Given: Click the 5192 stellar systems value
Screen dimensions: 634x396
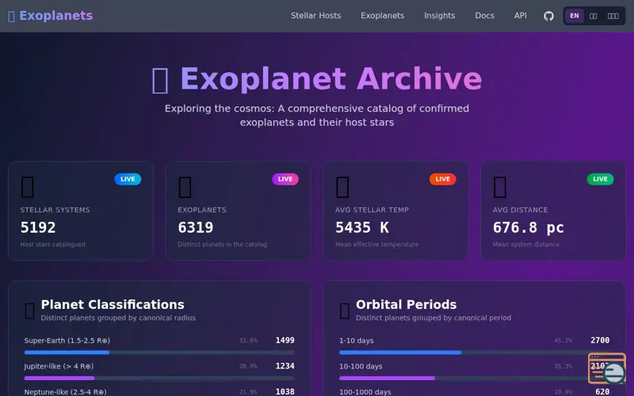Looking at the screenshot, I should coord(38,227).
